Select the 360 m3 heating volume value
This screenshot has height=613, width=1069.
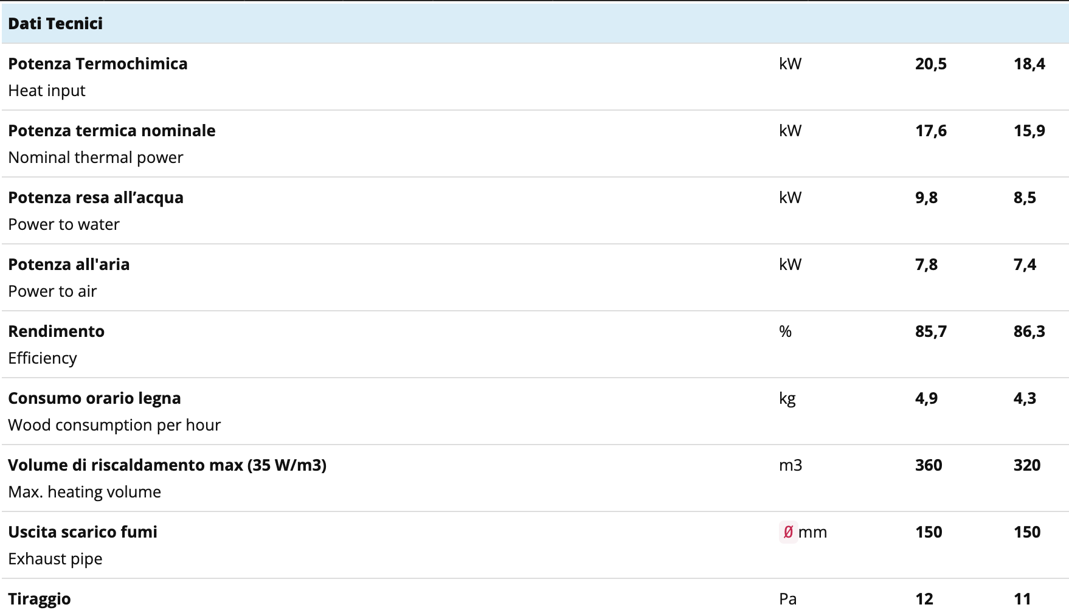(929, 465)
